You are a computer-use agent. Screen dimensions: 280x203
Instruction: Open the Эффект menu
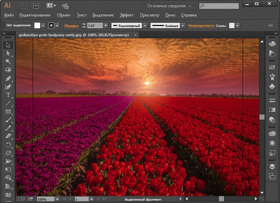127,15
